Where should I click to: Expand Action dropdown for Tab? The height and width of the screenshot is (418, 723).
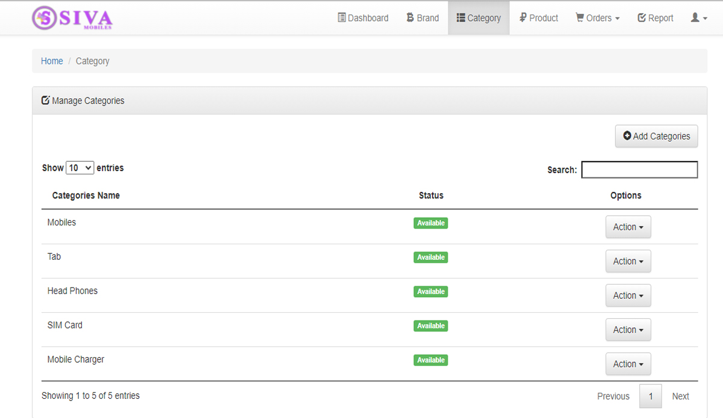click(x=628, y=262)
